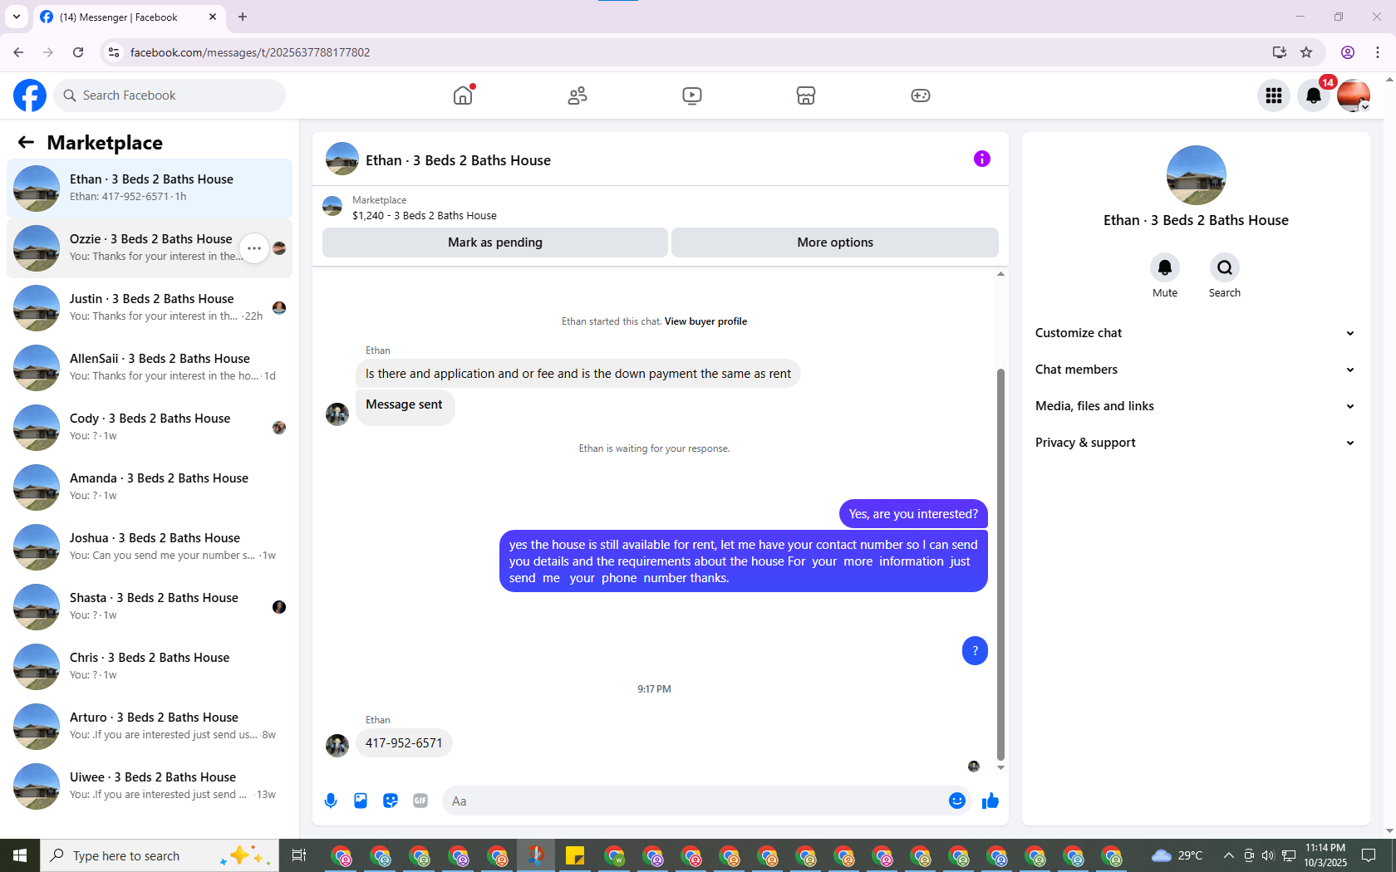The height and width of the screenshot is (872, 1396).
Task: Open Chrome tab search dropdown arrow
Action: coord(17,17)
